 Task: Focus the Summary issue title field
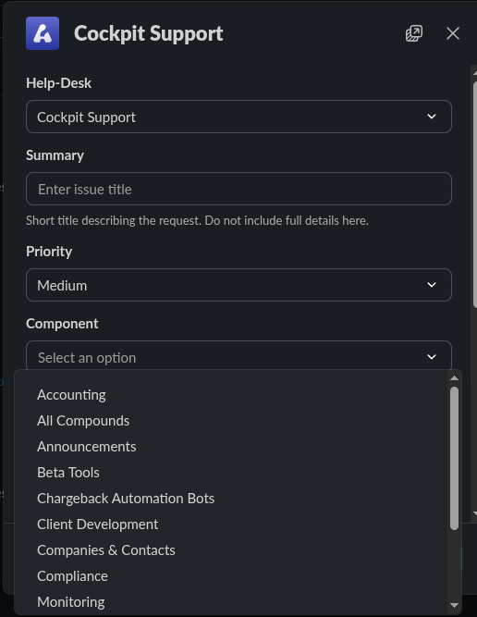click(238, 189)
